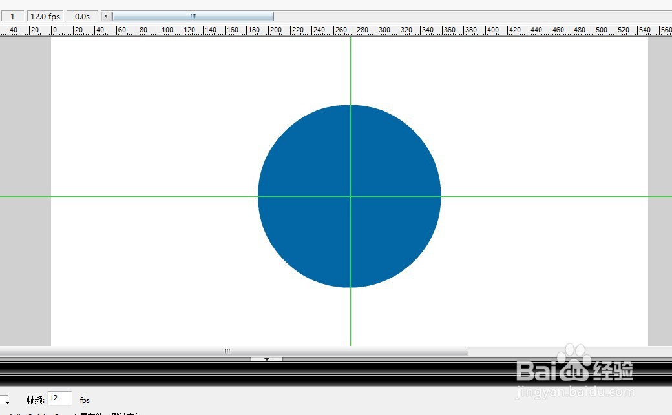
Task: Click the 帧频 frame rate input field
Action: click(59, 398)
